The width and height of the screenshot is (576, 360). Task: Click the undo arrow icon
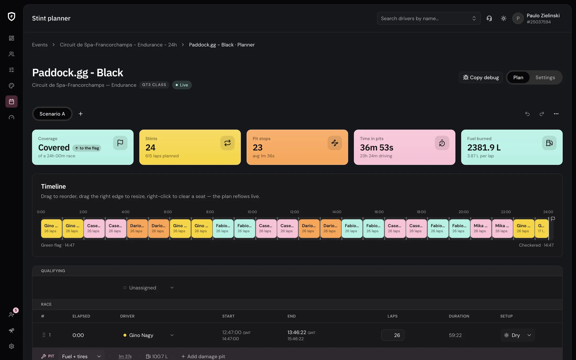pyautogui.click(x=527, y=114)
